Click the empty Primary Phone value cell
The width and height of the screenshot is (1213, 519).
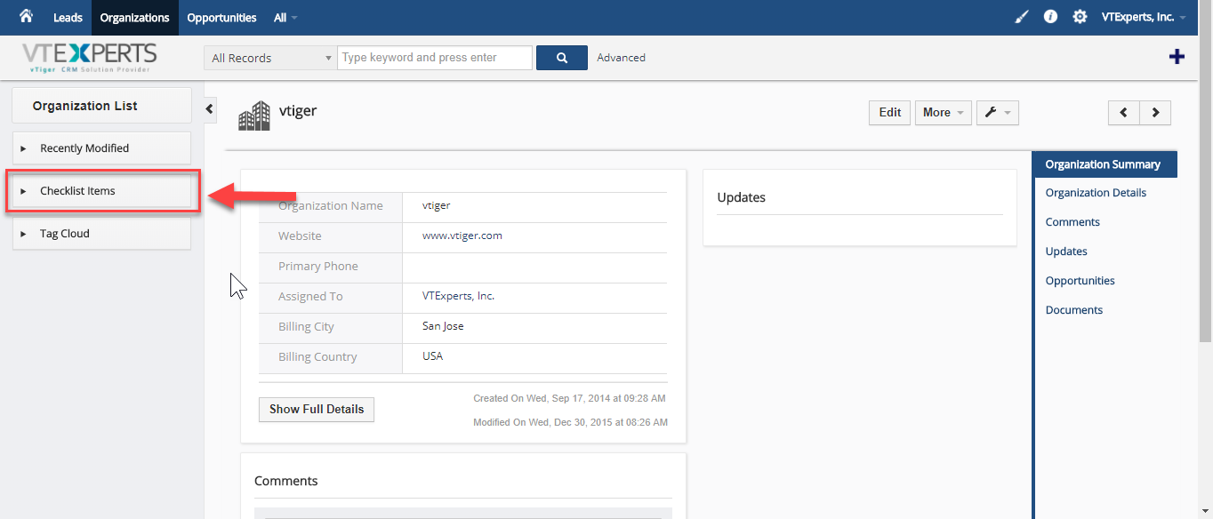(x=534, y=266)
